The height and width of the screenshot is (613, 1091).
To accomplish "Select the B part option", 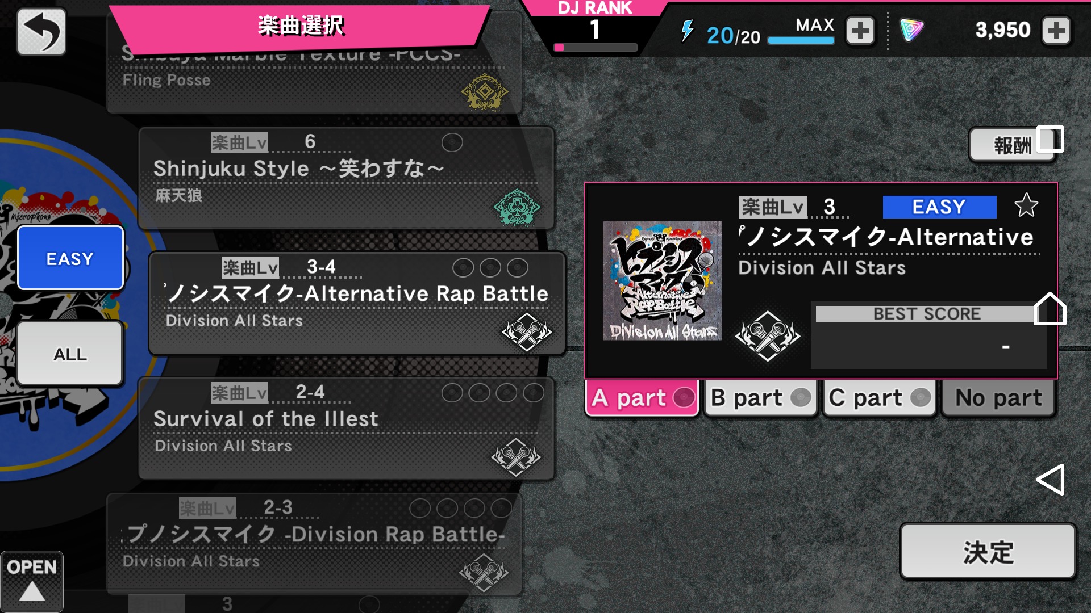I will click(x=761, y=398).
